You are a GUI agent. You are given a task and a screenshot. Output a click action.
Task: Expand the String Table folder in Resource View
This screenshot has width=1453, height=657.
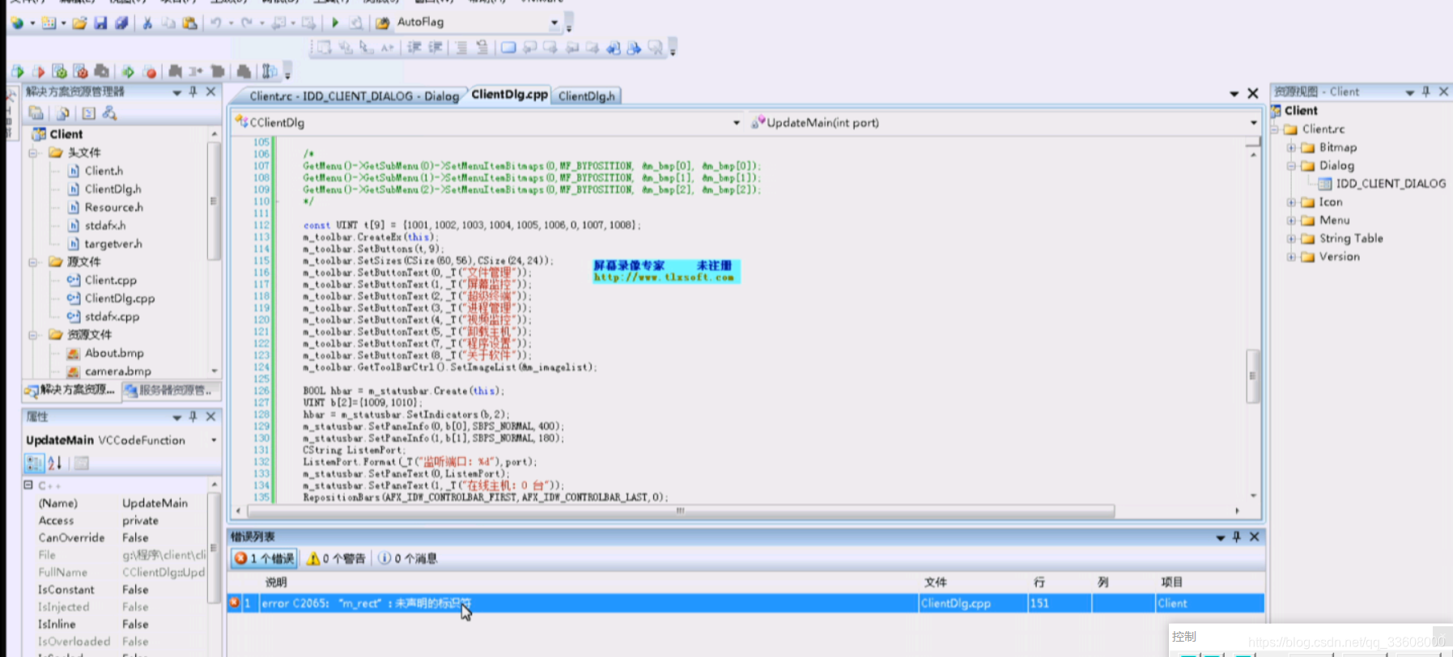[1291, 239]
